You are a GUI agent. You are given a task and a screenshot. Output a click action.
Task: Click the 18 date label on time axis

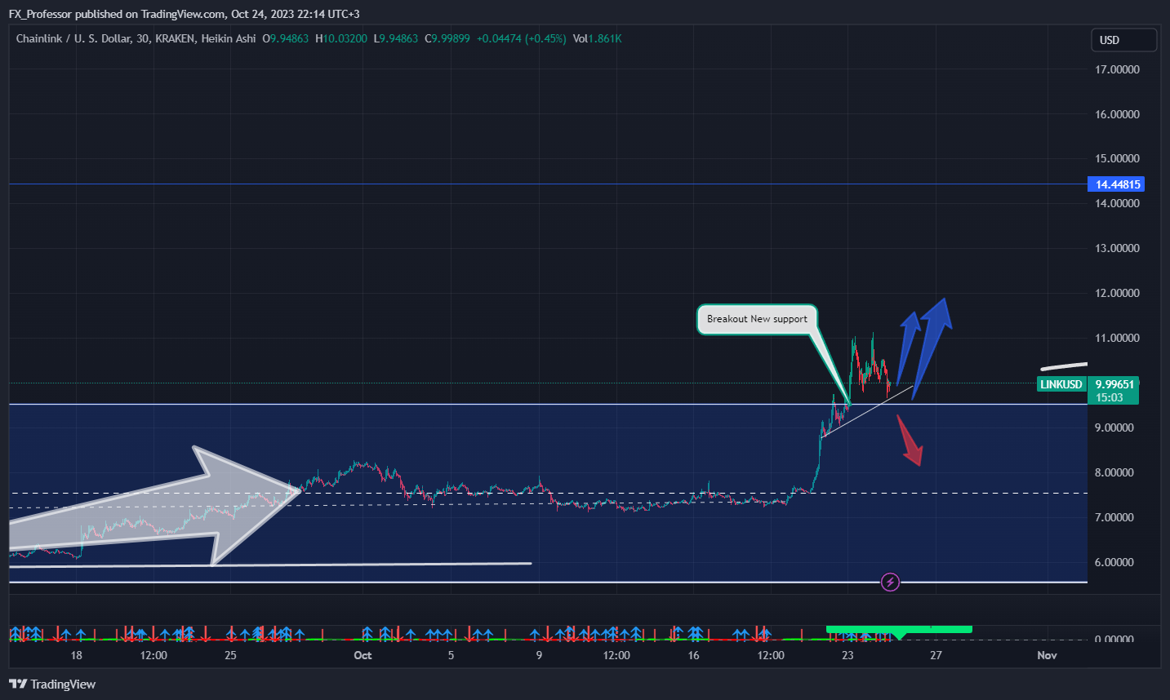76,655
